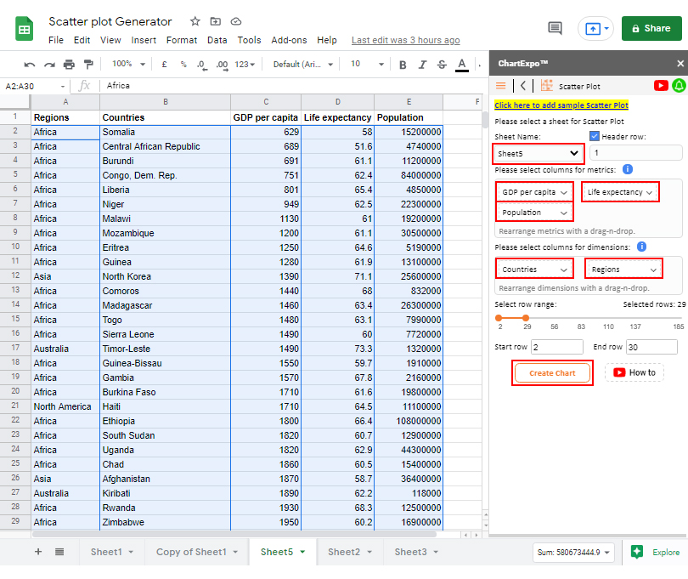The image size is (688, 579).
Task: Click the green Share button
Action: coord(651,29)
